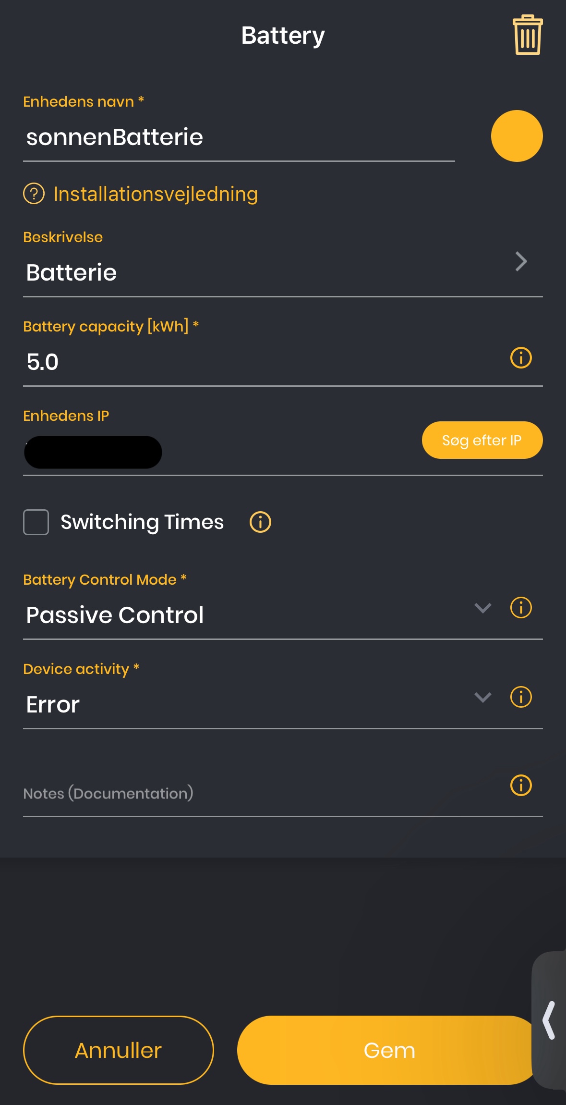
Task: Open info for Notes (Documentation)
Action: (x=521, y=786)
